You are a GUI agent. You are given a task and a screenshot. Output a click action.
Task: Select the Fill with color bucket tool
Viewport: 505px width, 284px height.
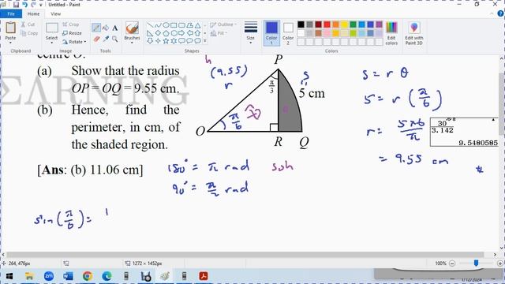tap(105, 28)
